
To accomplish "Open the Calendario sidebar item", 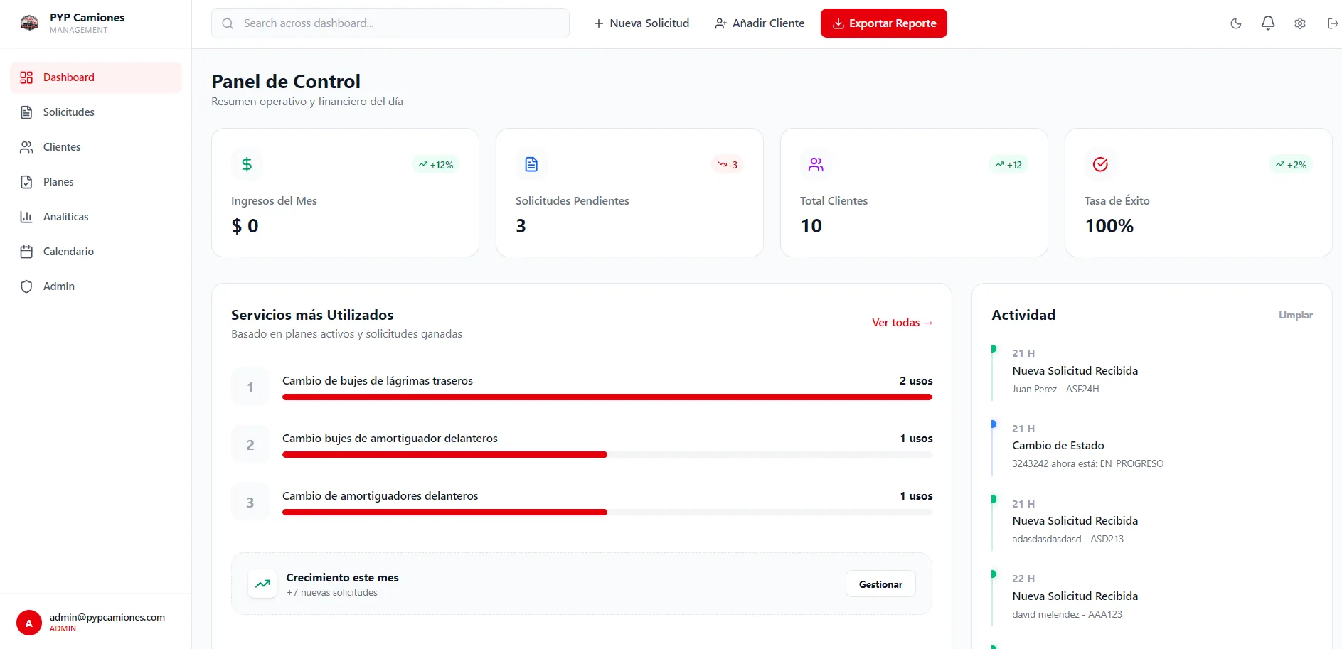I will (68, 252).
